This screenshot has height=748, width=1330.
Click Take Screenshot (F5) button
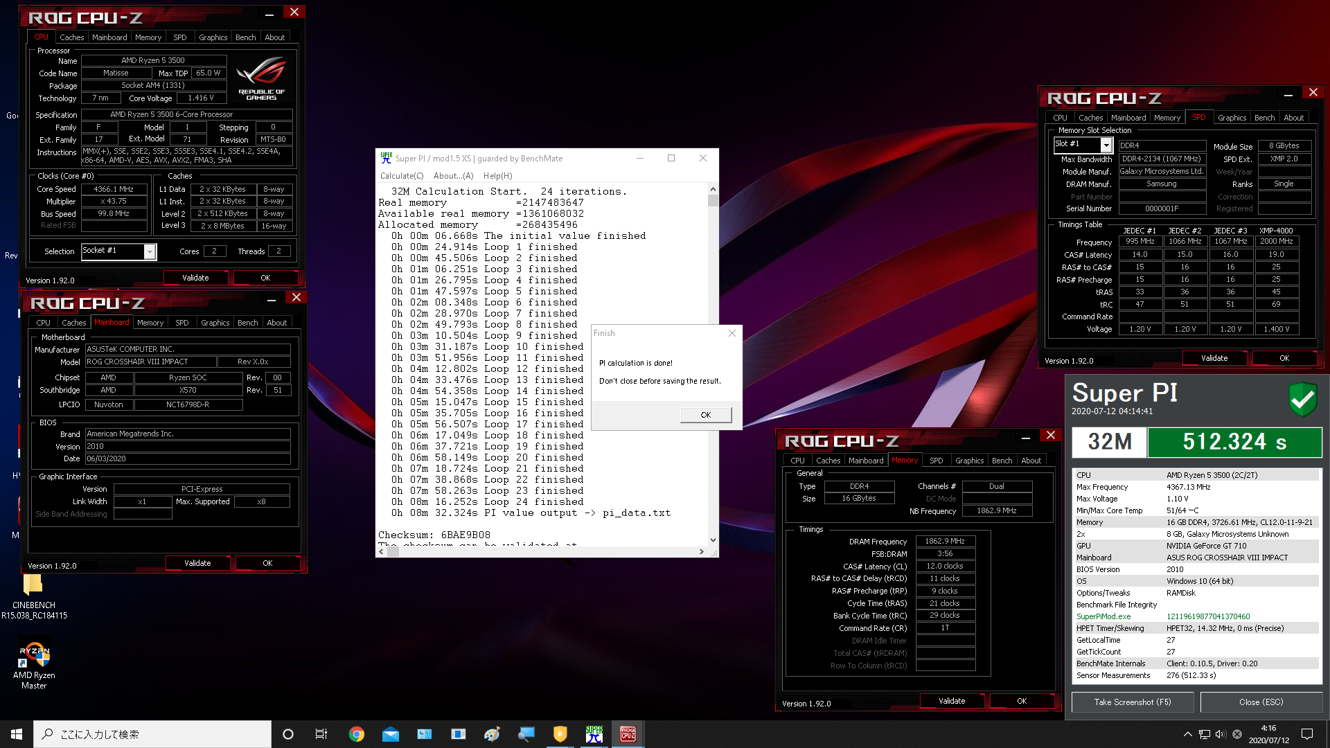(1133, 702)
